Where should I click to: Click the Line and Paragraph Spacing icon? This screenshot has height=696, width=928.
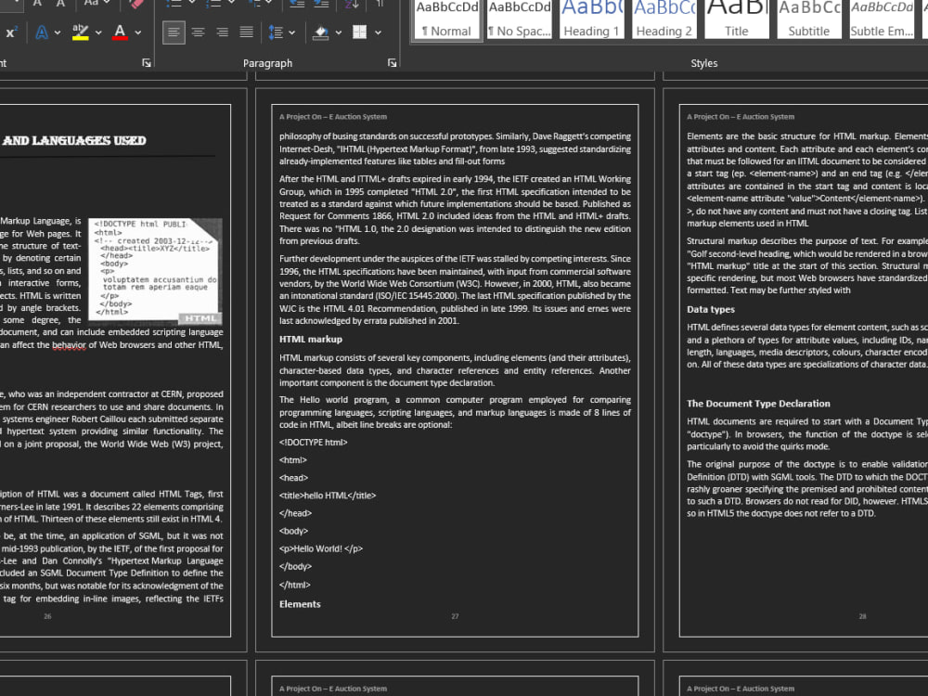(x=276, y=32)
